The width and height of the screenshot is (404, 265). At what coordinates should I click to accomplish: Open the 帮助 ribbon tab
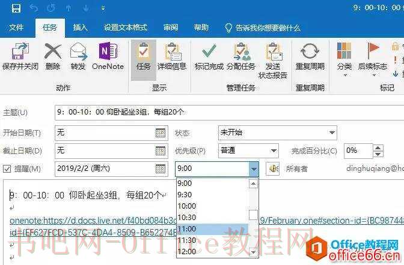click(x=201, y=28)
